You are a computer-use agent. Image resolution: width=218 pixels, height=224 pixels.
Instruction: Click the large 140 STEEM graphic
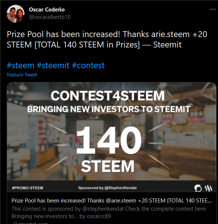pos(108,149)
